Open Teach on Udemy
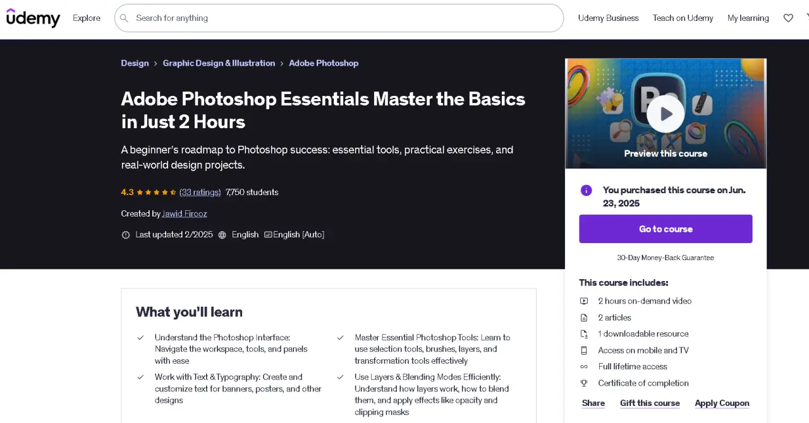 pyautogui.click(x=683, y=18)
